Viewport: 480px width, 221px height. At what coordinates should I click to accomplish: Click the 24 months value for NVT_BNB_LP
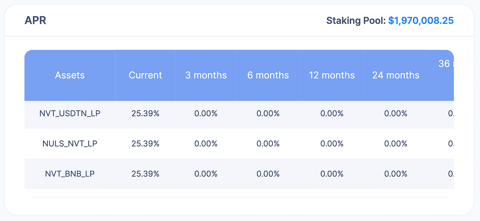click(x=396, y=174)
